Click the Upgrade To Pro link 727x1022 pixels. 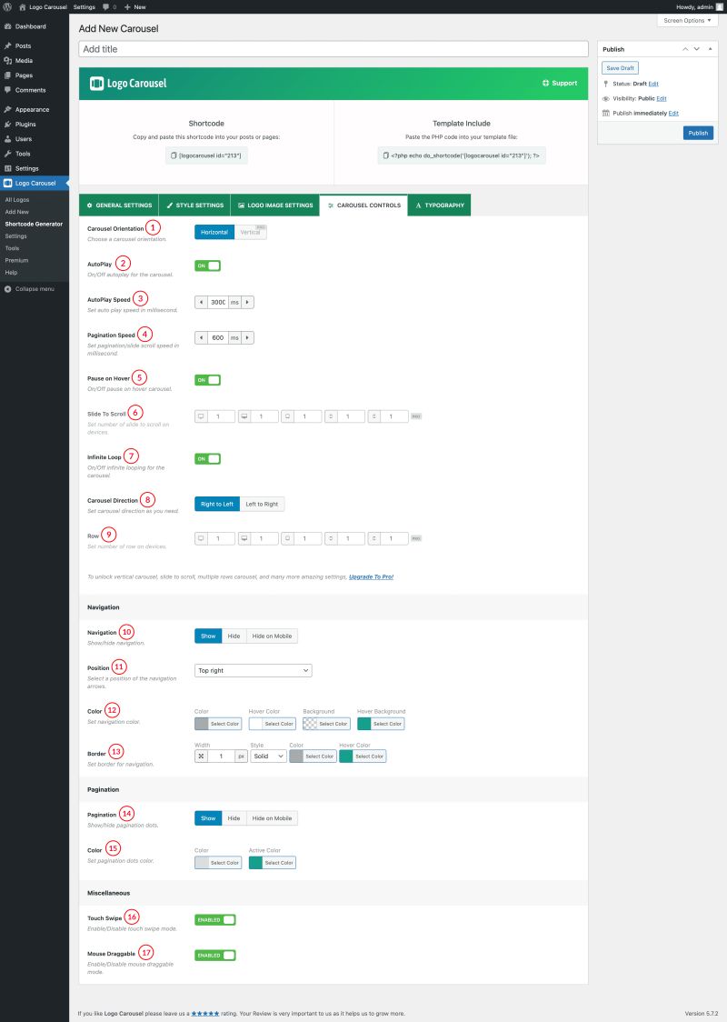coord(370,576)
